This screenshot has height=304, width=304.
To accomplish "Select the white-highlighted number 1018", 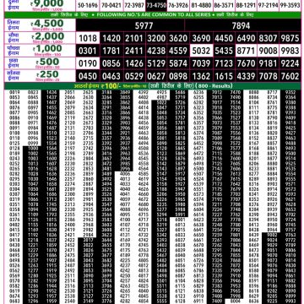I will [88, 38].
